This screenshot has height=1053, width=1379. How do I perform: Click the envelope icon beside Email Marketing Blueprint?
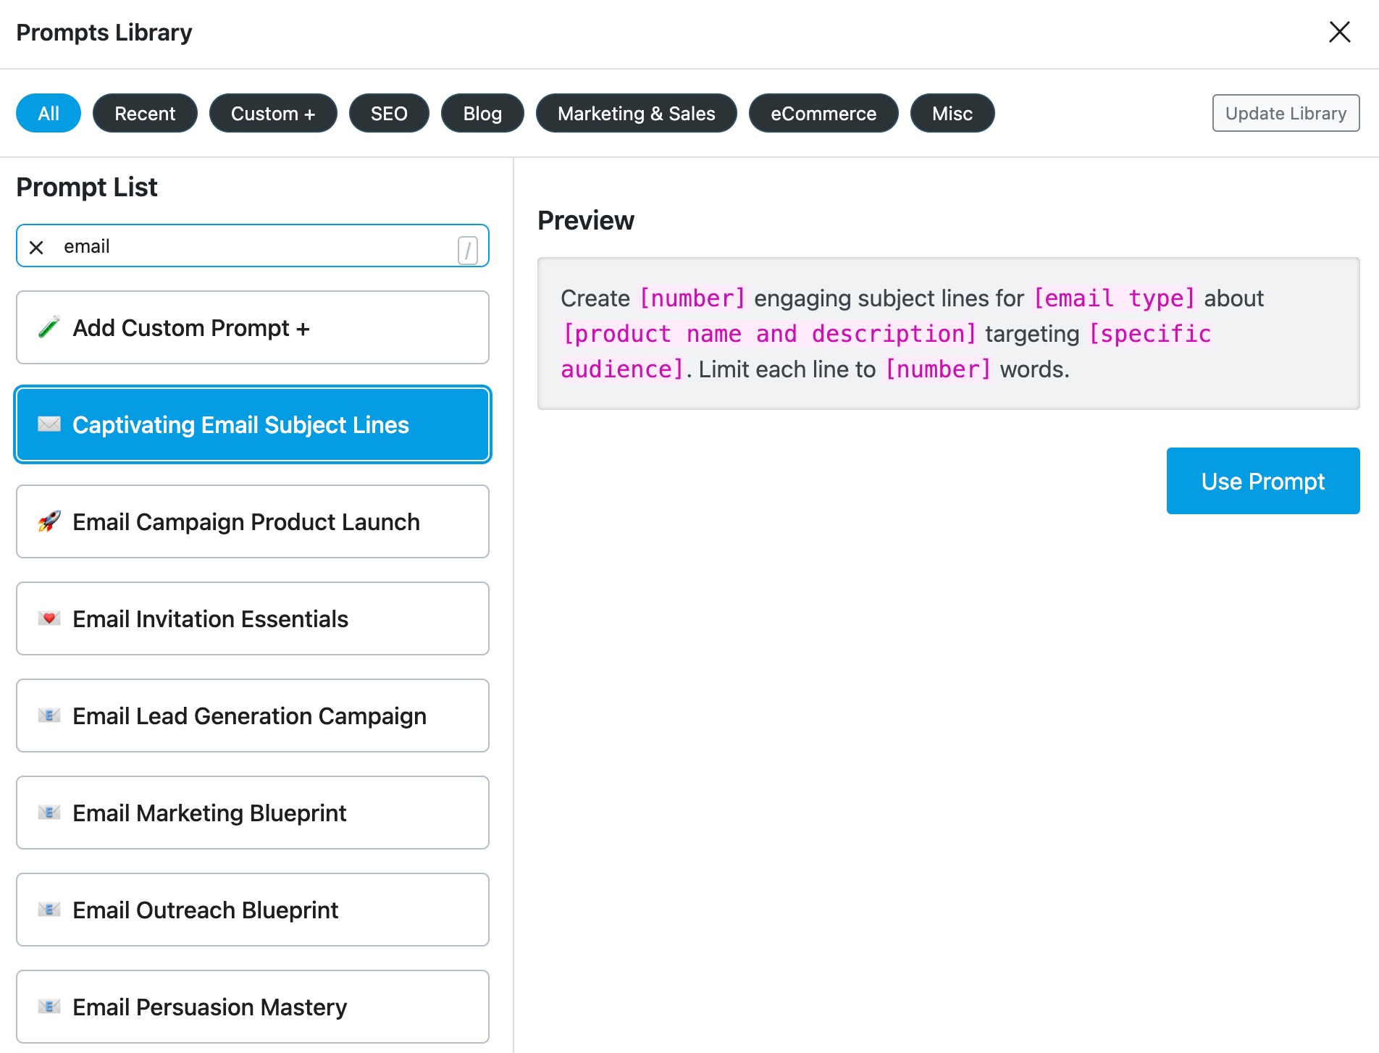[49, 813]
